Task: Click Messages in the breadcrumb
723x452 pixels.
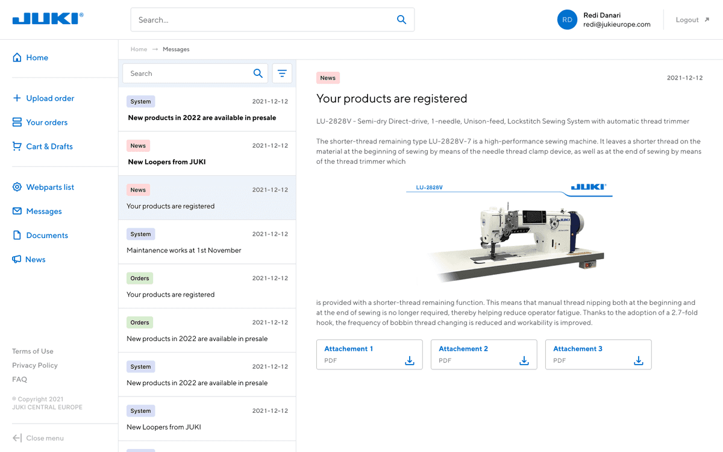Action: click(176, 49)
